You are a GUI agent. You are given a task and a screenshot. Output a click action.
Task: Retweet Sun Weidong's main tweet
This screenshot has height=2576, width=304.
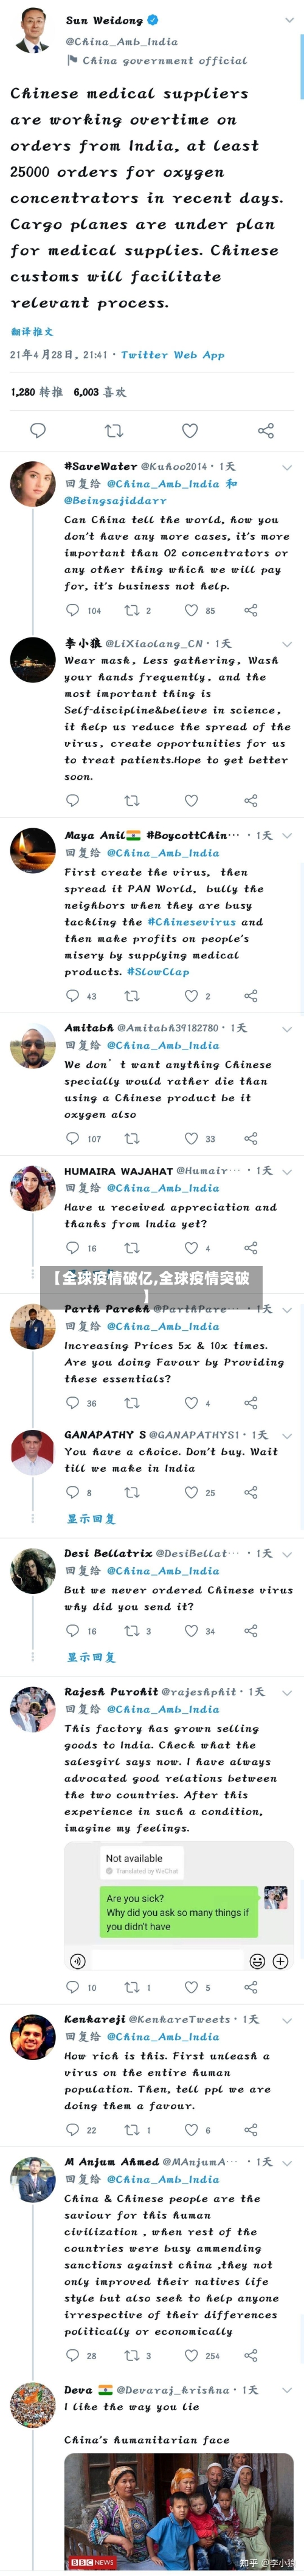point(114,430)
